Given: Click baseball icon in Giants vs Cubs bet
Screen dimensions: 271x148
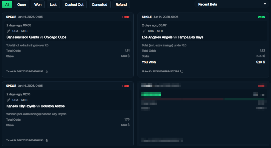Looking at the screenshot, I should [x=9, y=31].
